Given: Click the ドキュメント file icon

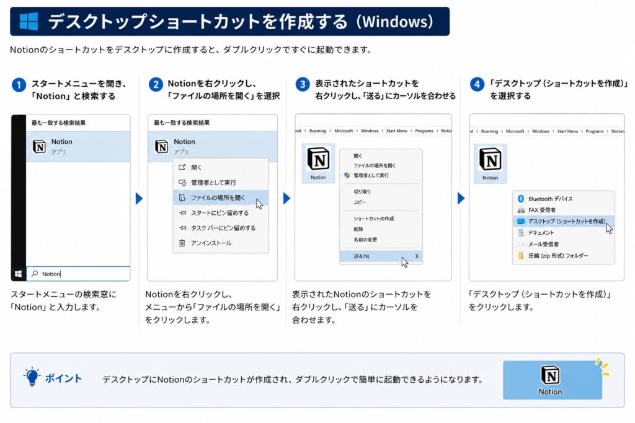Looking at the screenshot, I should coord(521,232).
